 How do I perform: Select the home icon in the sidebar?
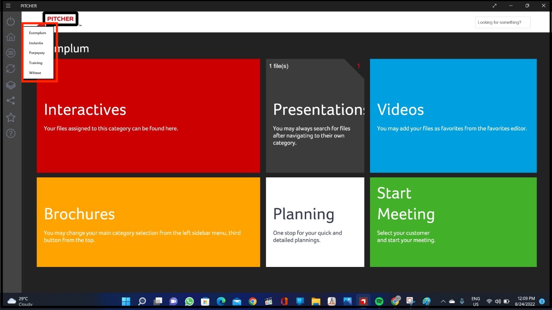coord(10,37)
